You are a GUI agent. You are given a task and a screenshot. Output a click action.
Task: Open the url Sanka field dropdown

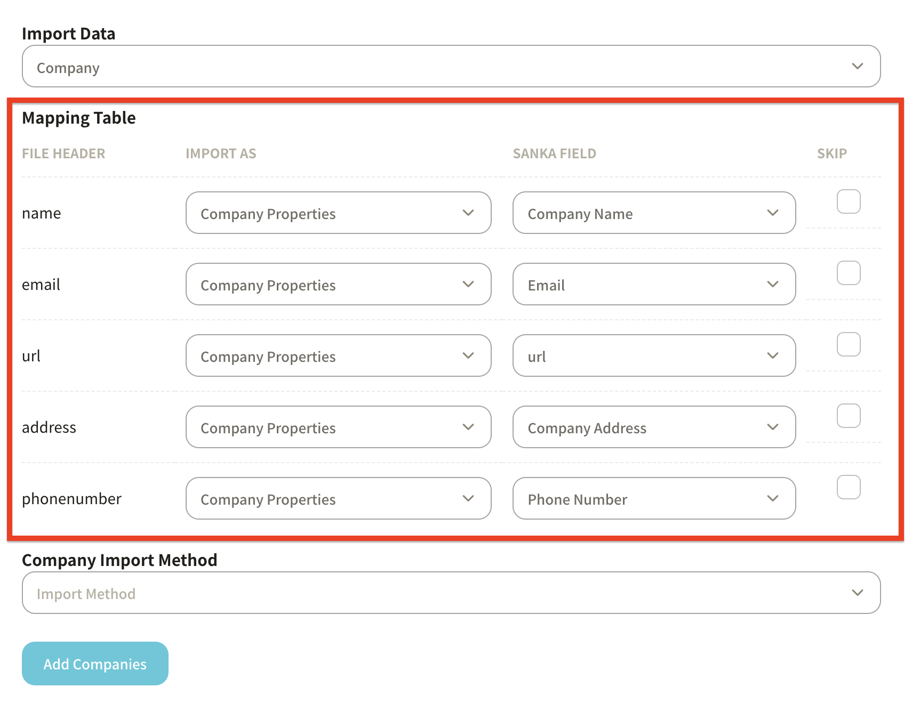(x=654, y=355)
